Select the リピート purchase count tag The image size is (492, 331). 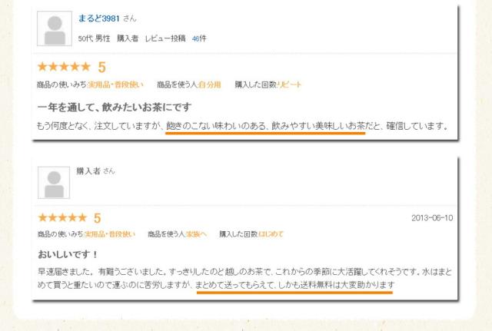tap(289, 84)
